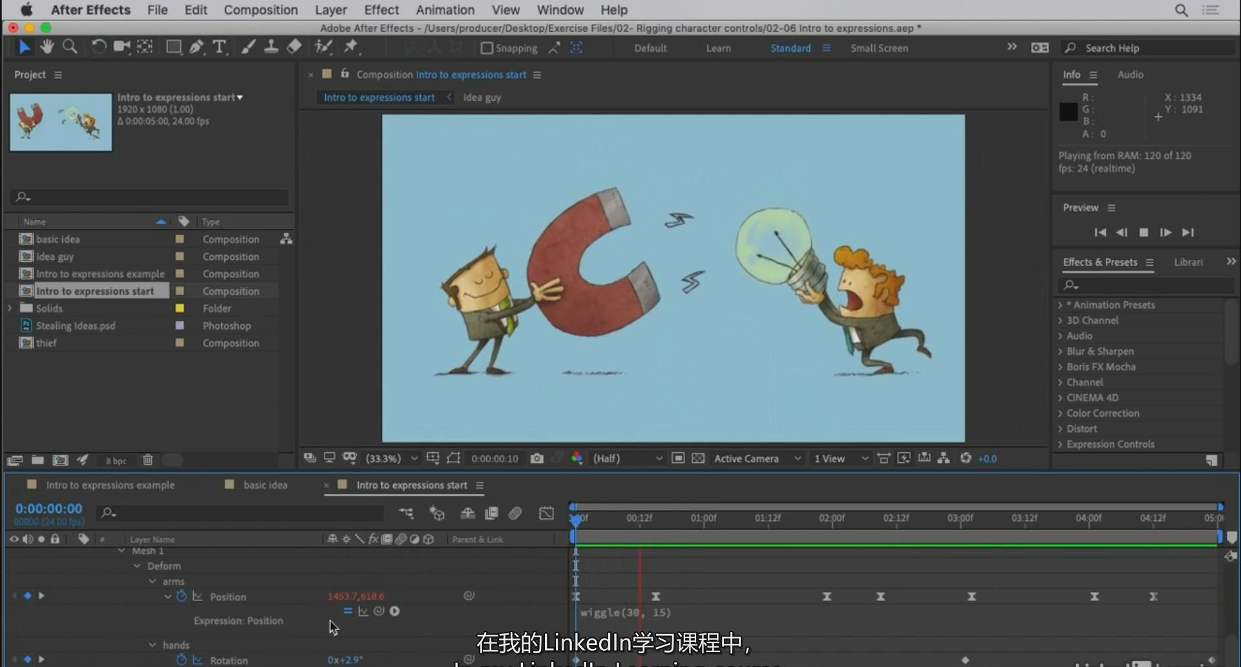Click the Idea guy breadcrumb in viewer

[x=482, y=98]
